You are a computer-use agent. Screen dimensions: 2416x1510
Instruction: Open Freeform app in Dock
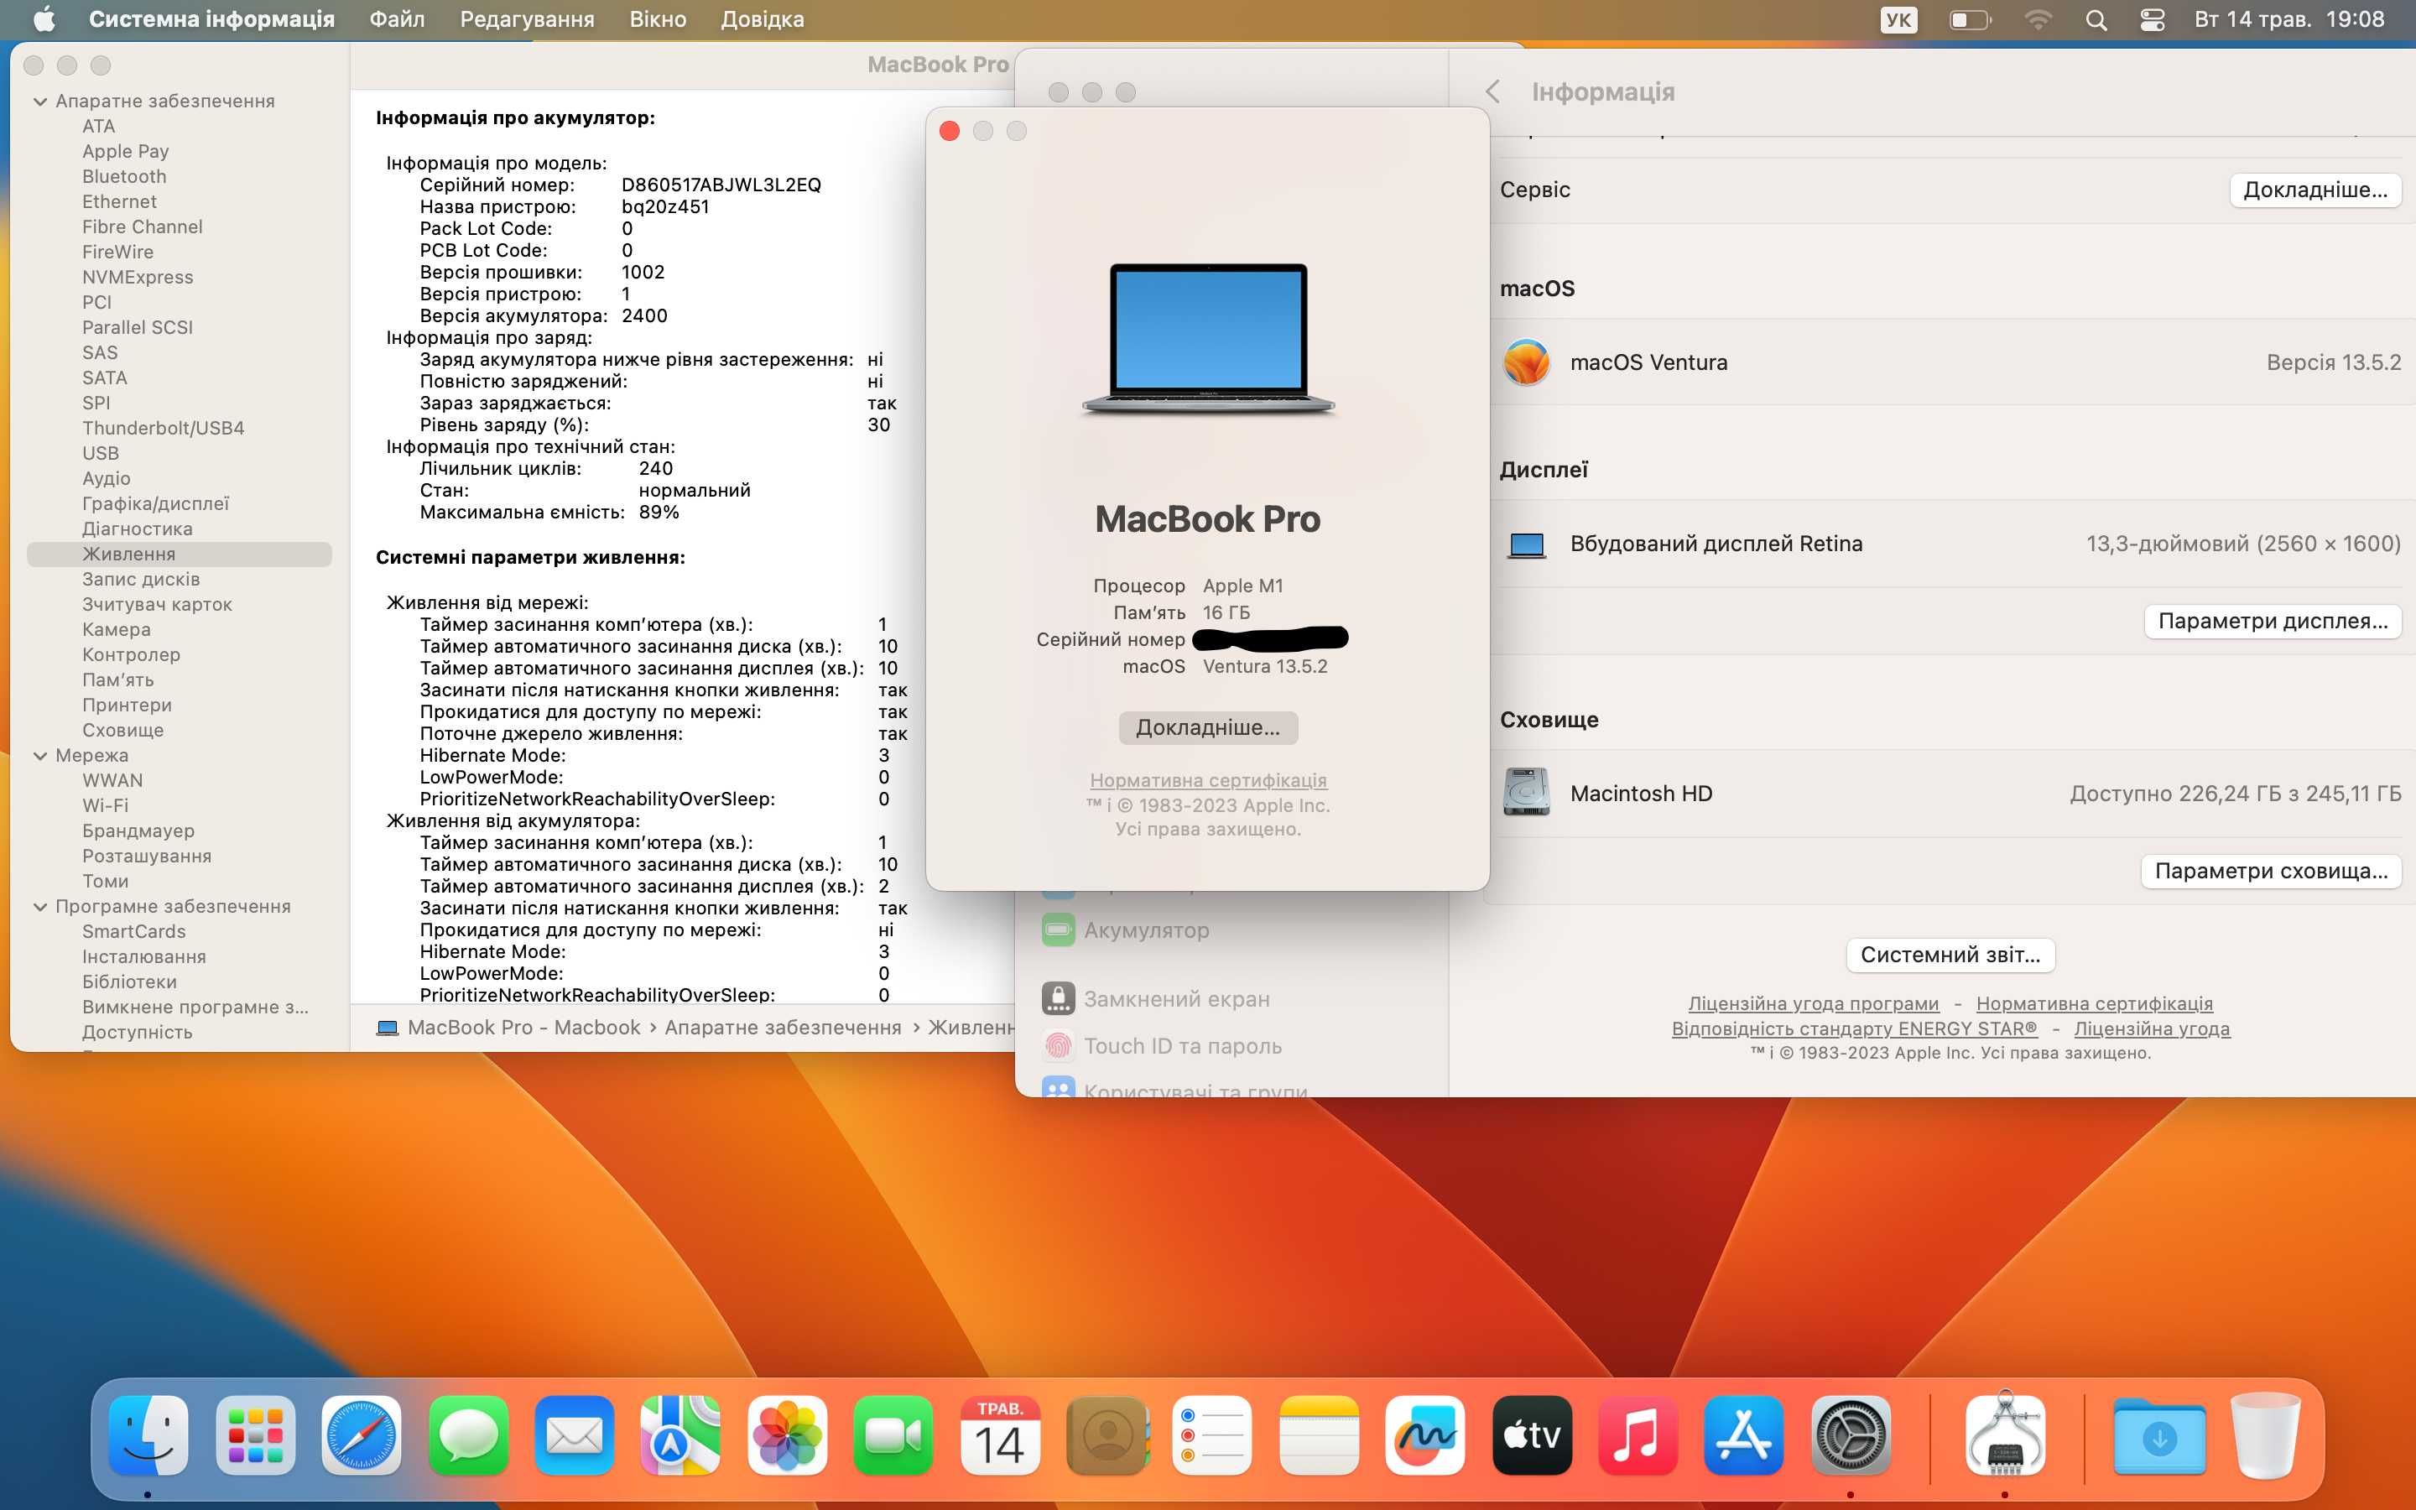click(1424, 1435)
